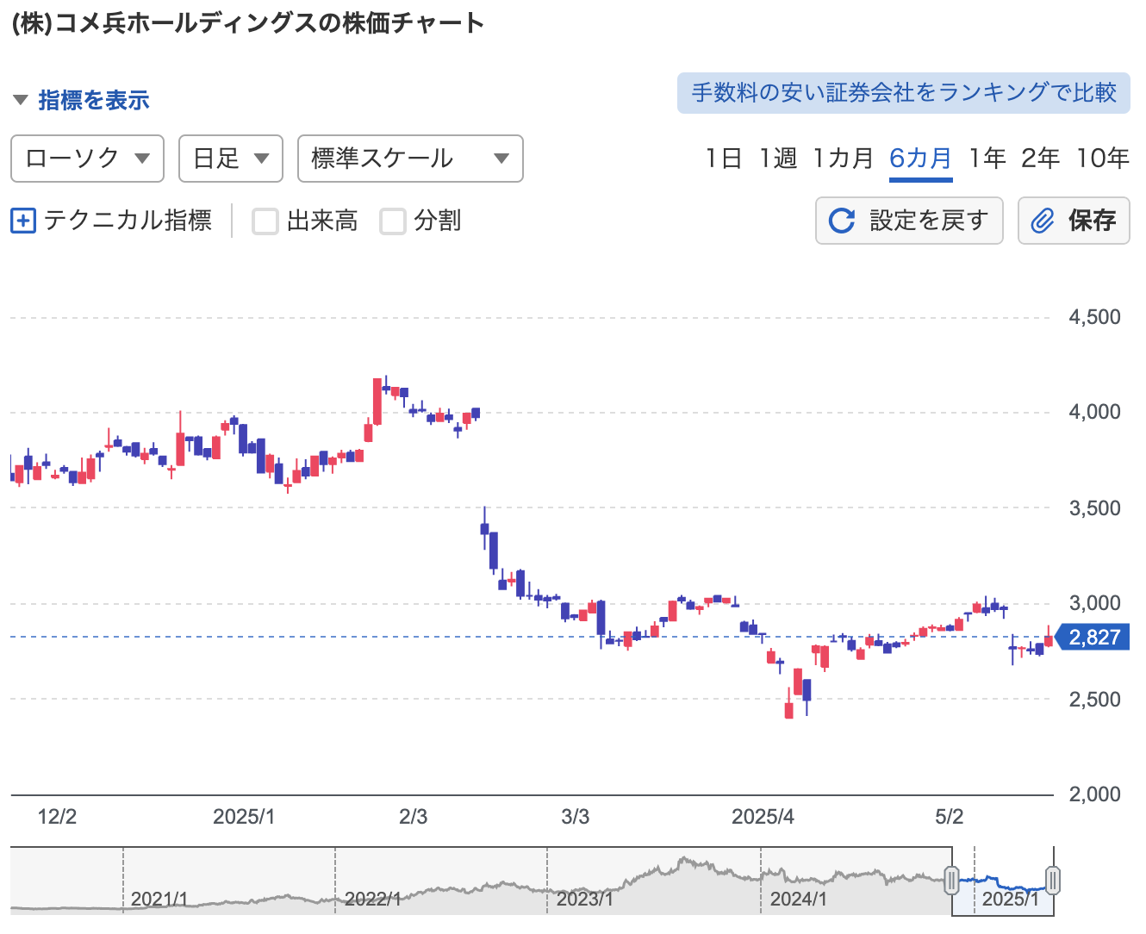Image resolution: width=1146 pixels, height=934 pixels.
Task: Open the ローソク chart type dropdown
Action: [87, 159]
